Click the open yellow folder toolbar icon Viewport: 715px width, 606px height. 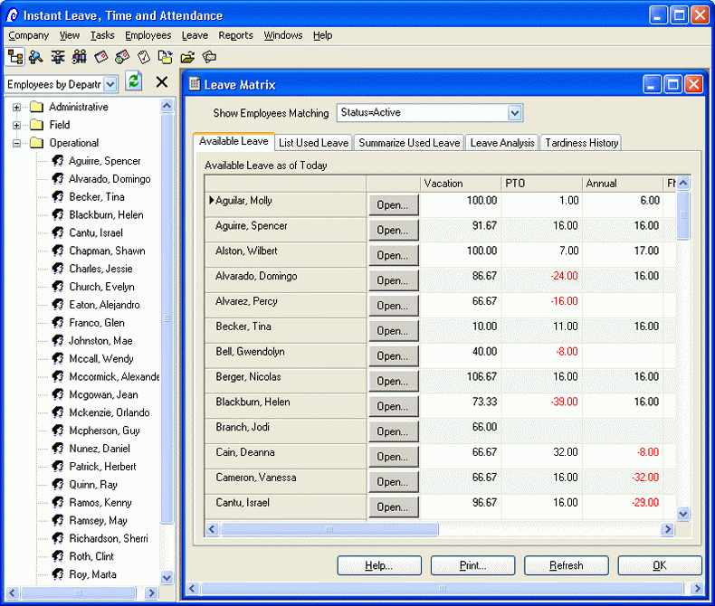187,57
